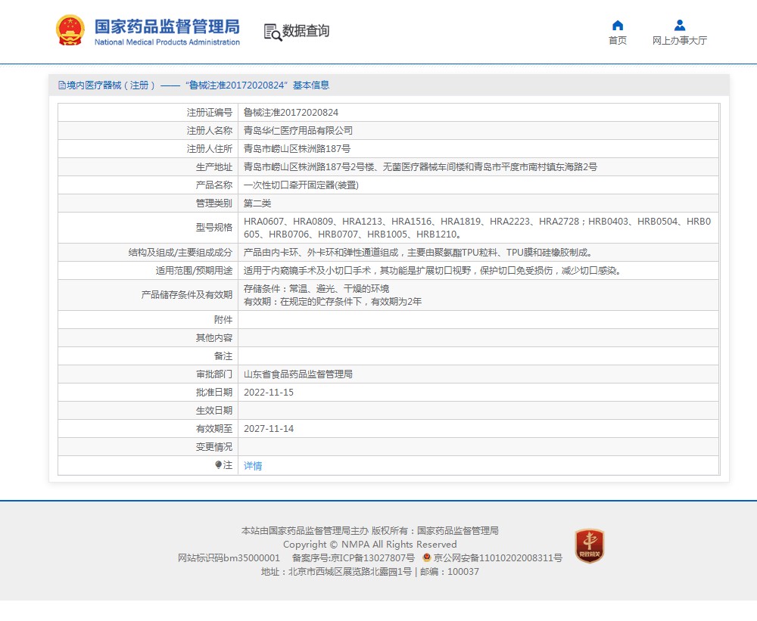Click the 管理类别 row label
757x621 pixels.
(x=214, y=203)
